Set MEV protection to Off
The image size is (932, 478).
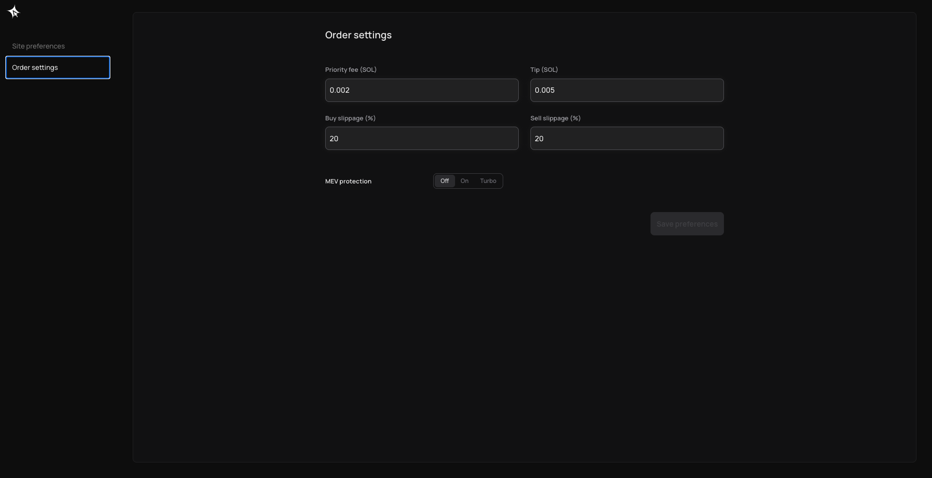[x=444, y=181]
